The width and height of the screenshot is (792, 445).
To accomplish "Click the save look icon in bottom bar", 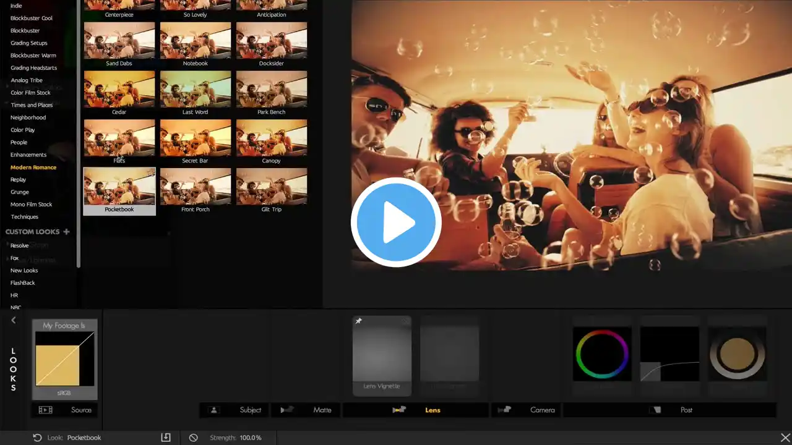I will pos(166,438).
